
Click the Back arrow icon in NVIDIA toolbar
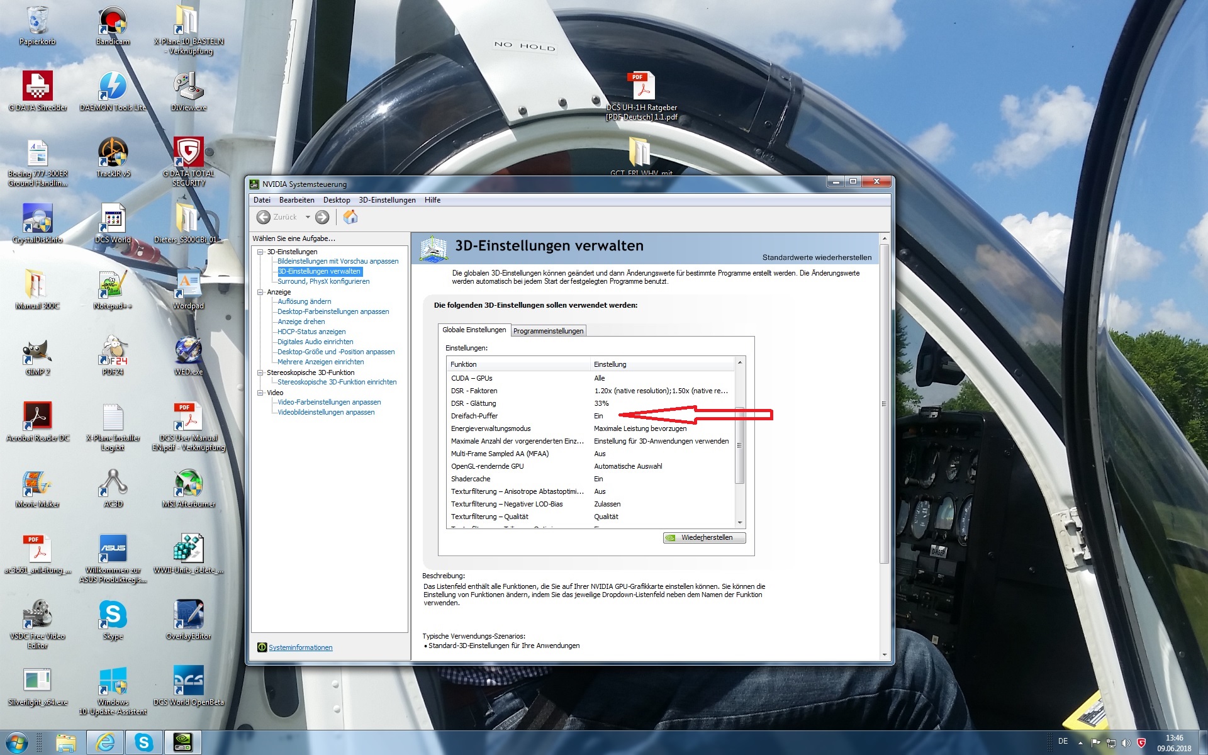click(264, 217)
